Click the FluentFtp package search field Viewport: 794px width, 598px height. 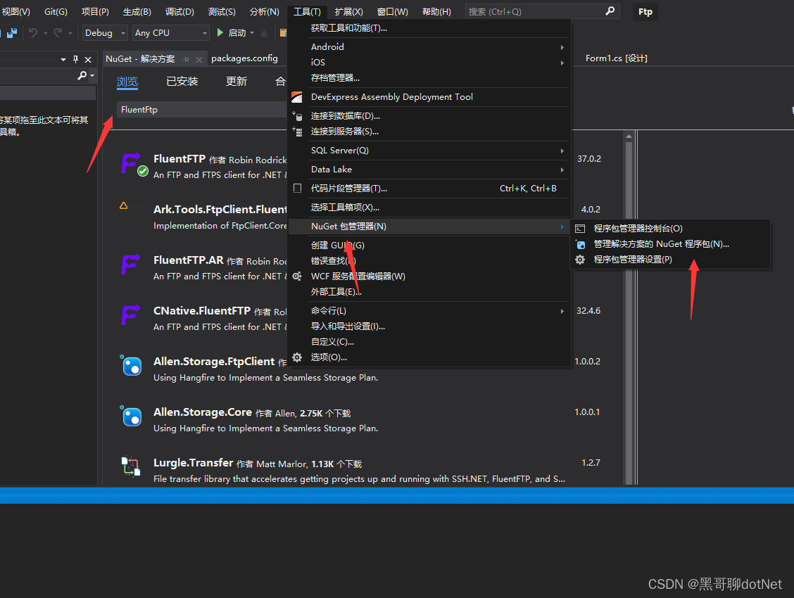click(202, 110)
